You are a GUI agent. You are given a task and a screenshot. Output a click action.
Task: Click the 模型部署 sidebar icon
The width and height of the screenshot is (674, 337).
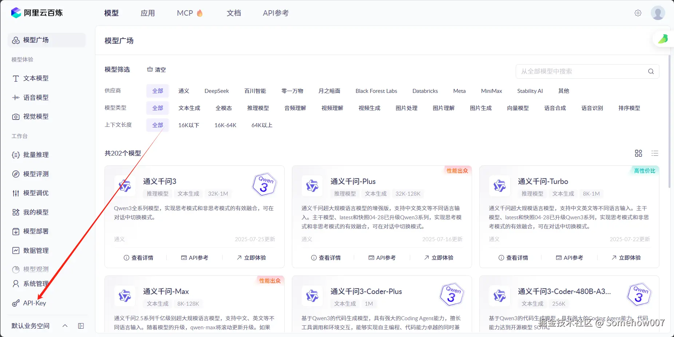16,231
